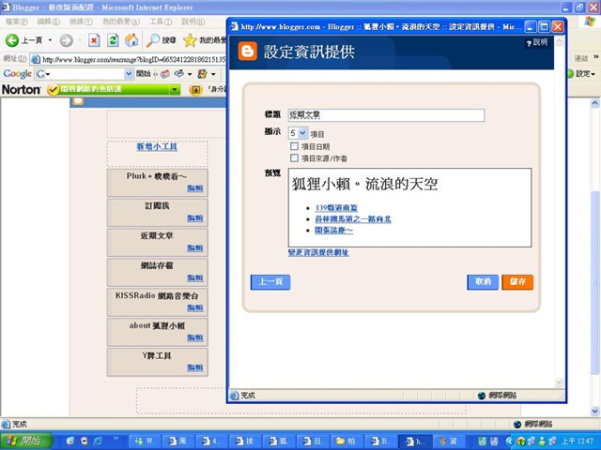Image resolution: width=601 pixels, height=450 pixels.
Task: Click the IE Back arrow icon
Action: click(x=12, y=40)
